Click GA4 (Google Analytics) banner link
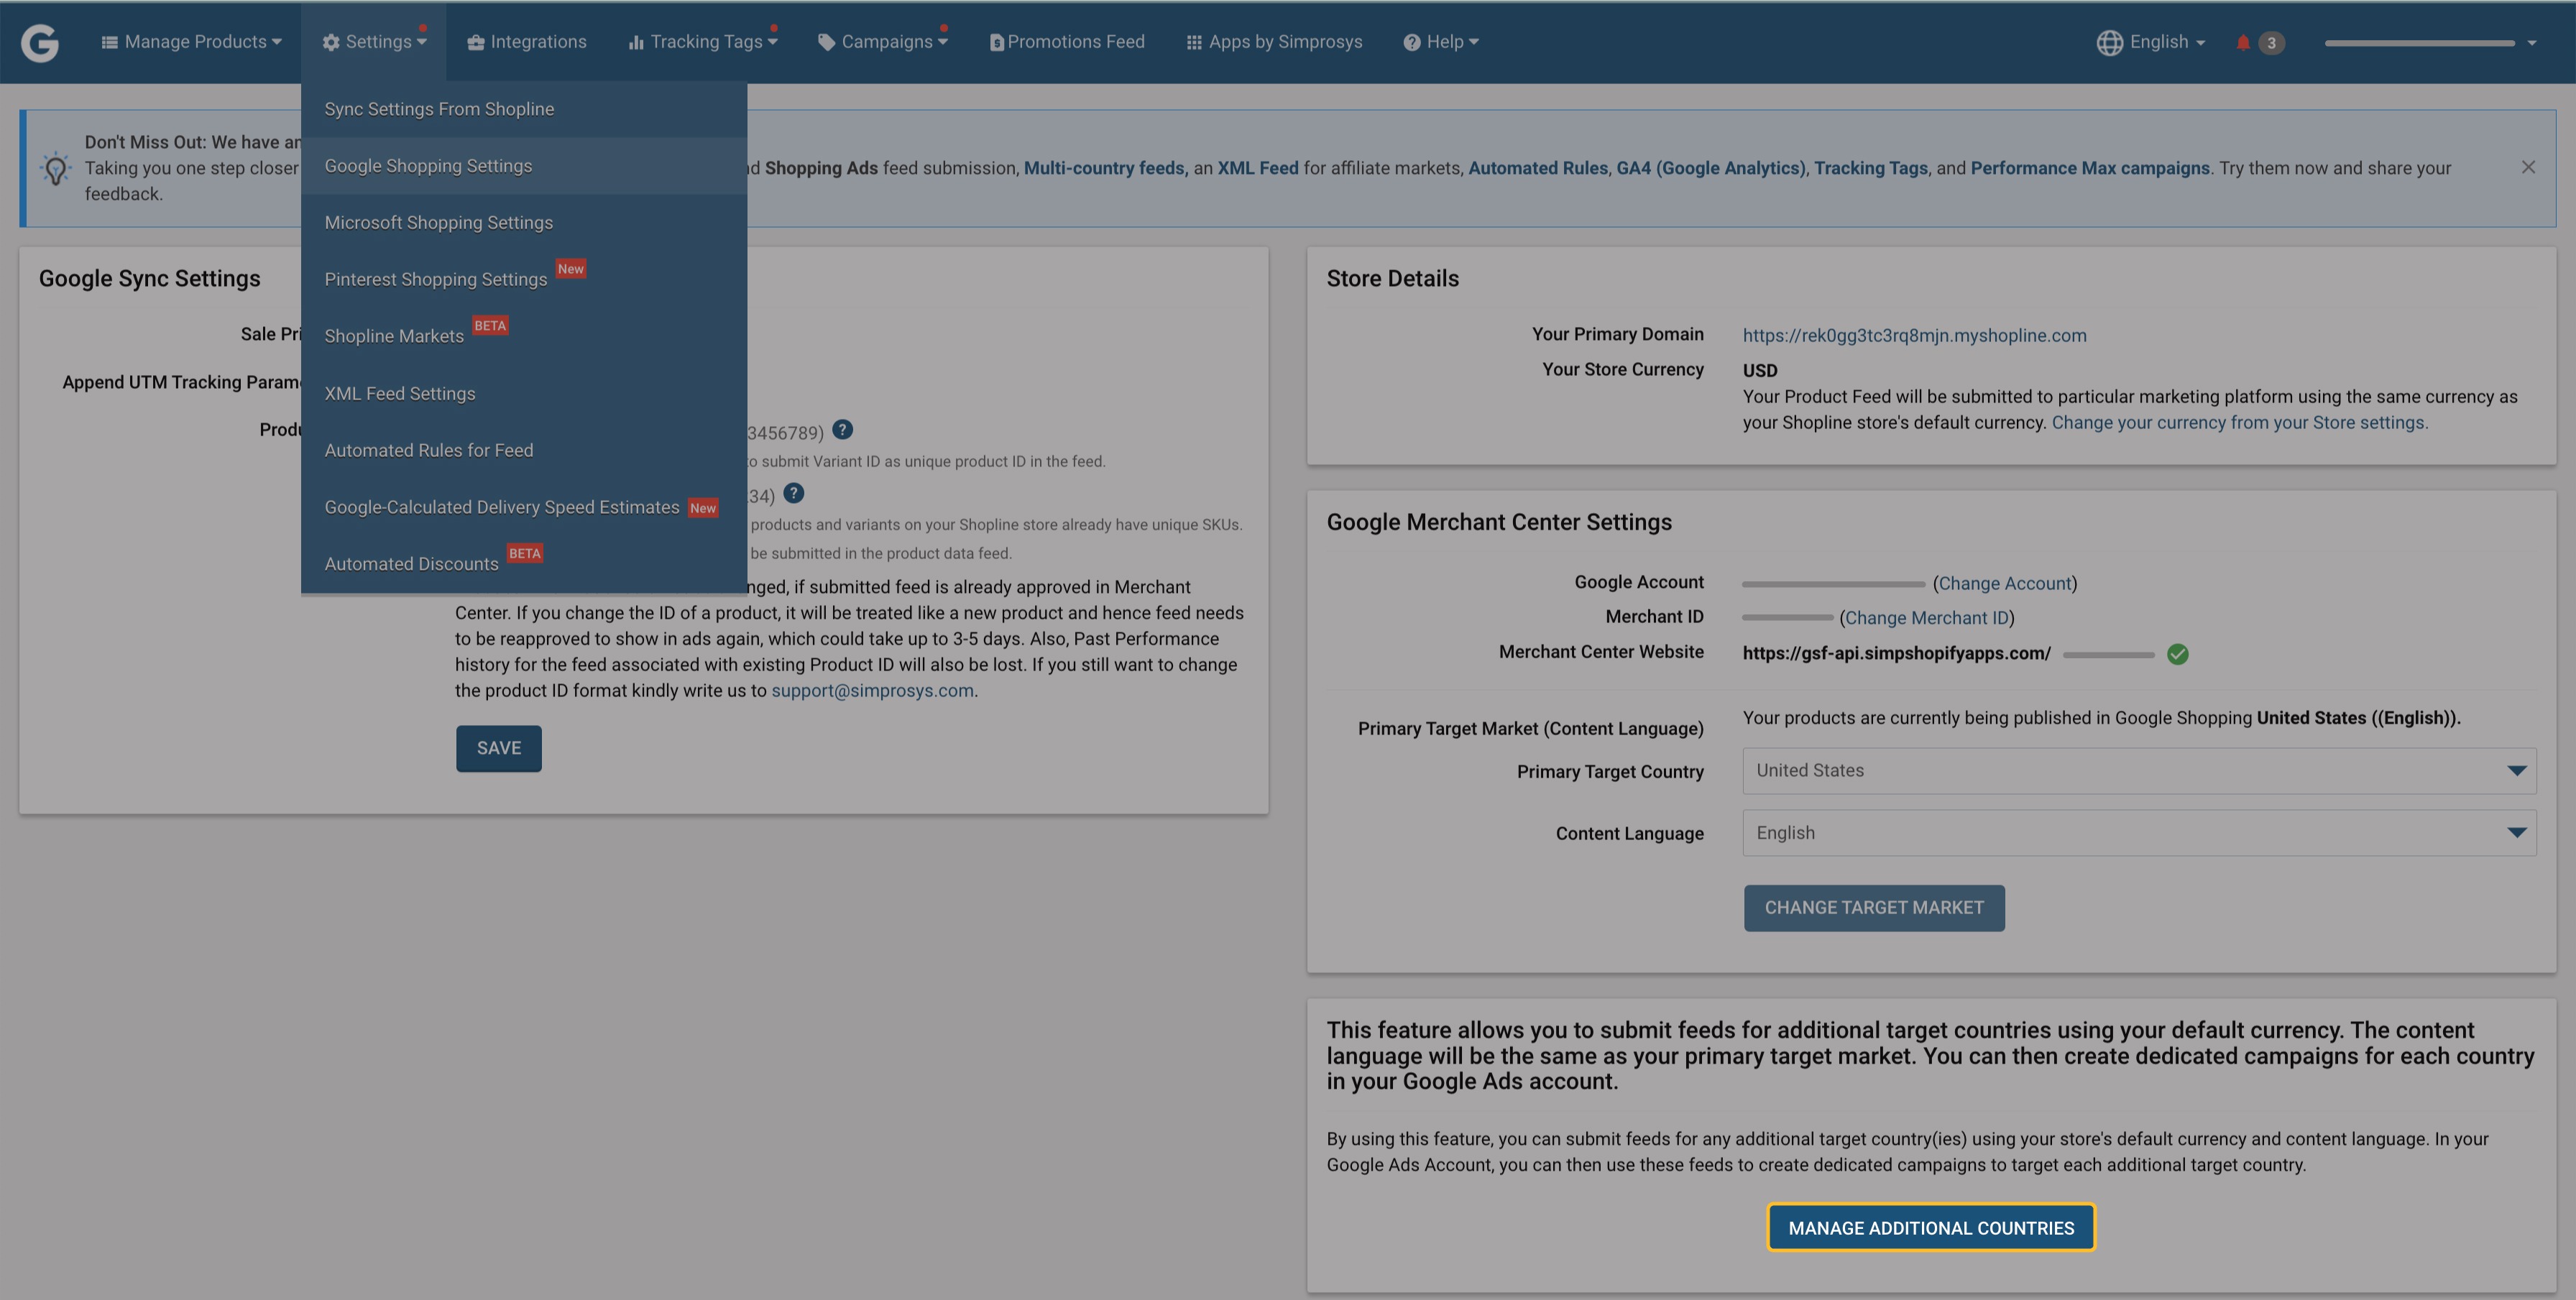2576x1300 pixels. click(x=1711, y=168)
